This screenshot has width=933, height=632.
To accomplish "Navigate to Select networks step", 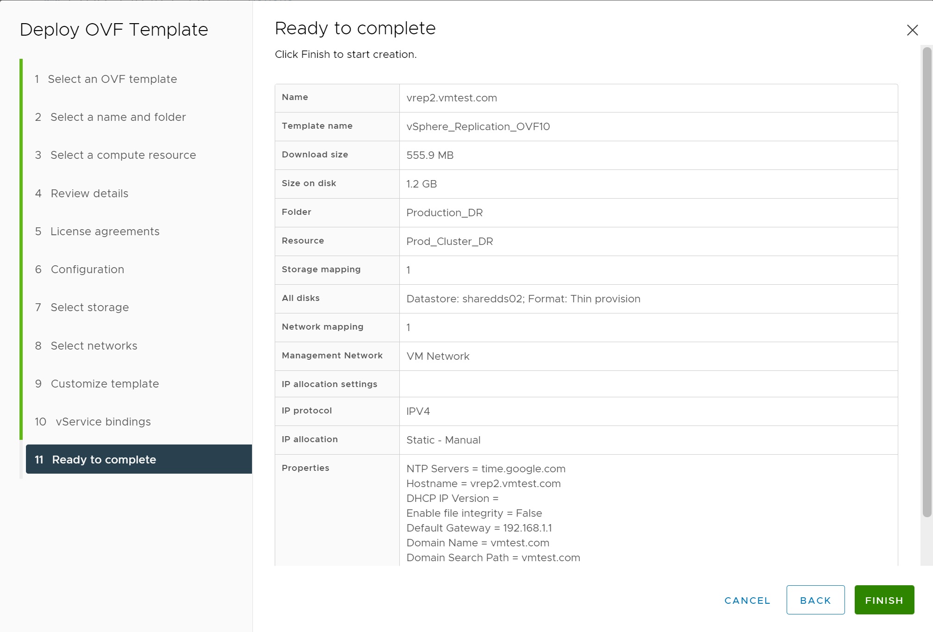I will (94, 346).
